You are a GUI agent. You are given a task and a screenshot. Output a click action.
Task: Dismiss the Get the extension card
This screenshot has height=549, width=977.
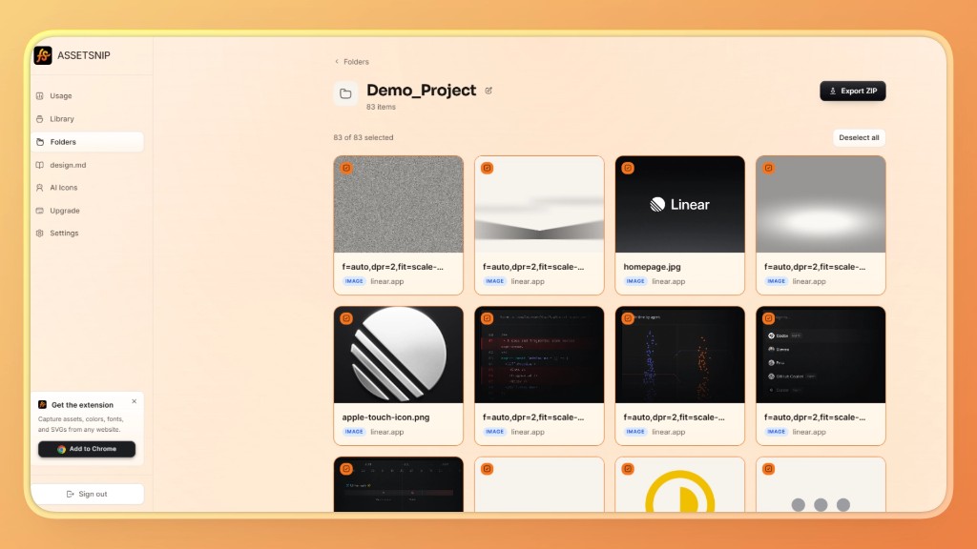(134, 401)
